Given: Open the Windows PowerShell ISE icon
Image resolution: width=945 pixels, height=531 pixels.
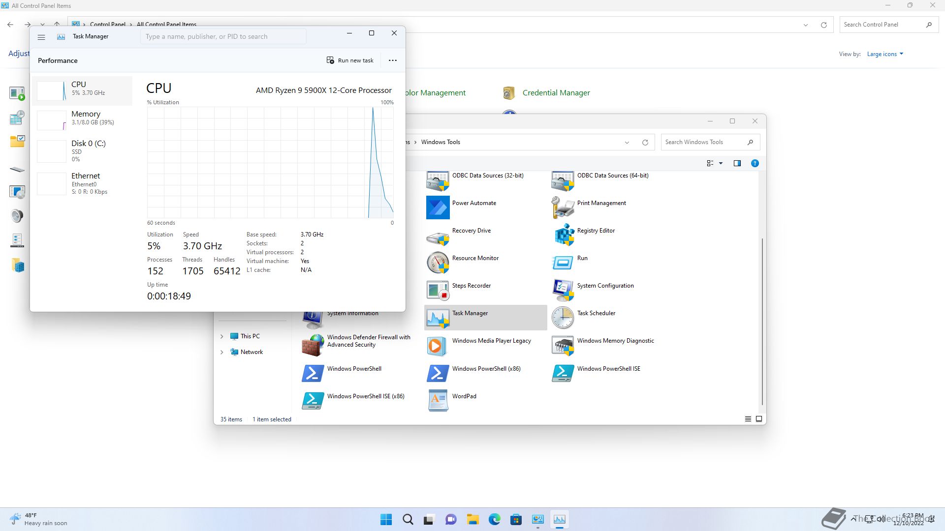Looking at the screenshot, I should [563, 373].
